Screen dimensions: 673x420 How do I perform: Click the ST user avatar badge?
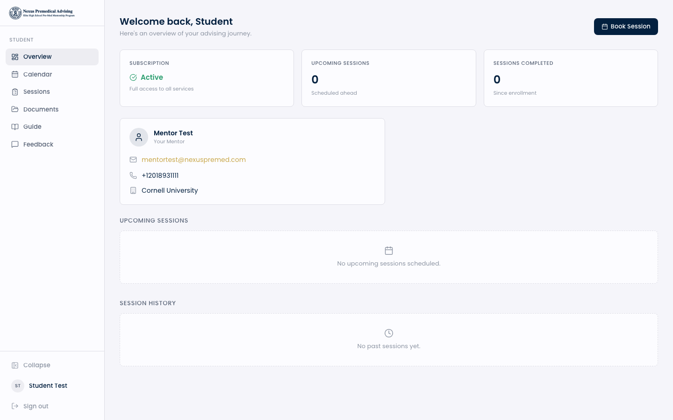point(18,386)
